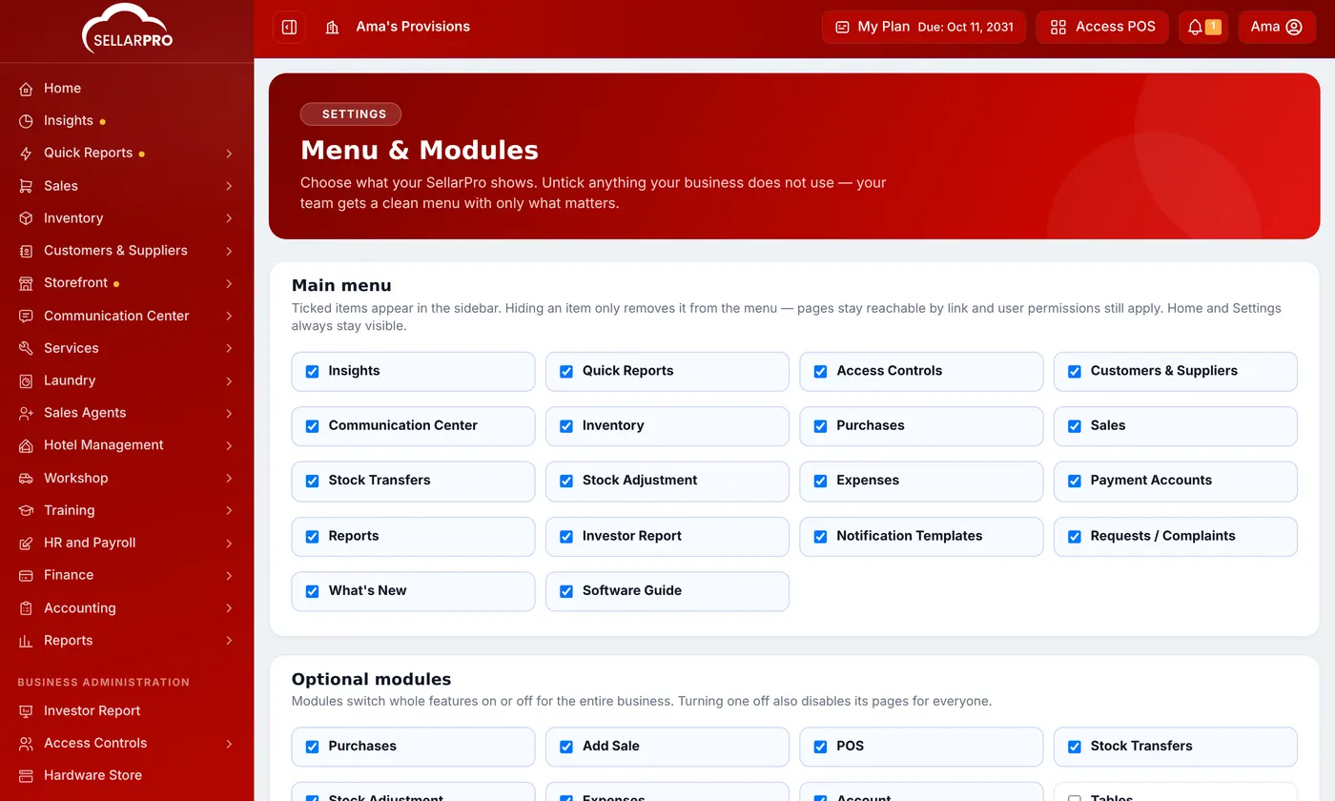
Task: Click the Training graduation cap icon
Action: point(26,510)
